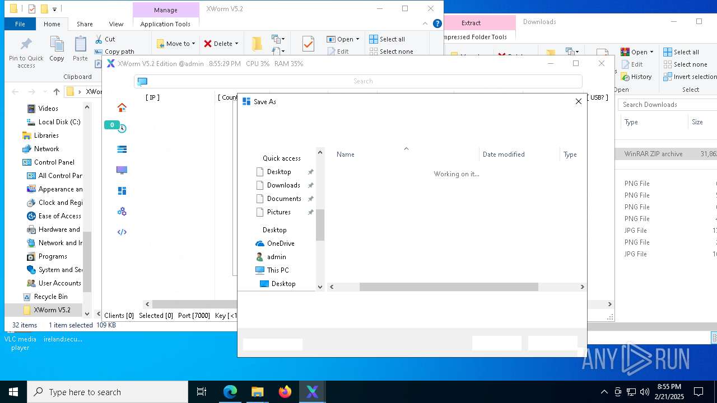
Task: Click History in the Downloads window ribbon
Action: pos(636,77)
